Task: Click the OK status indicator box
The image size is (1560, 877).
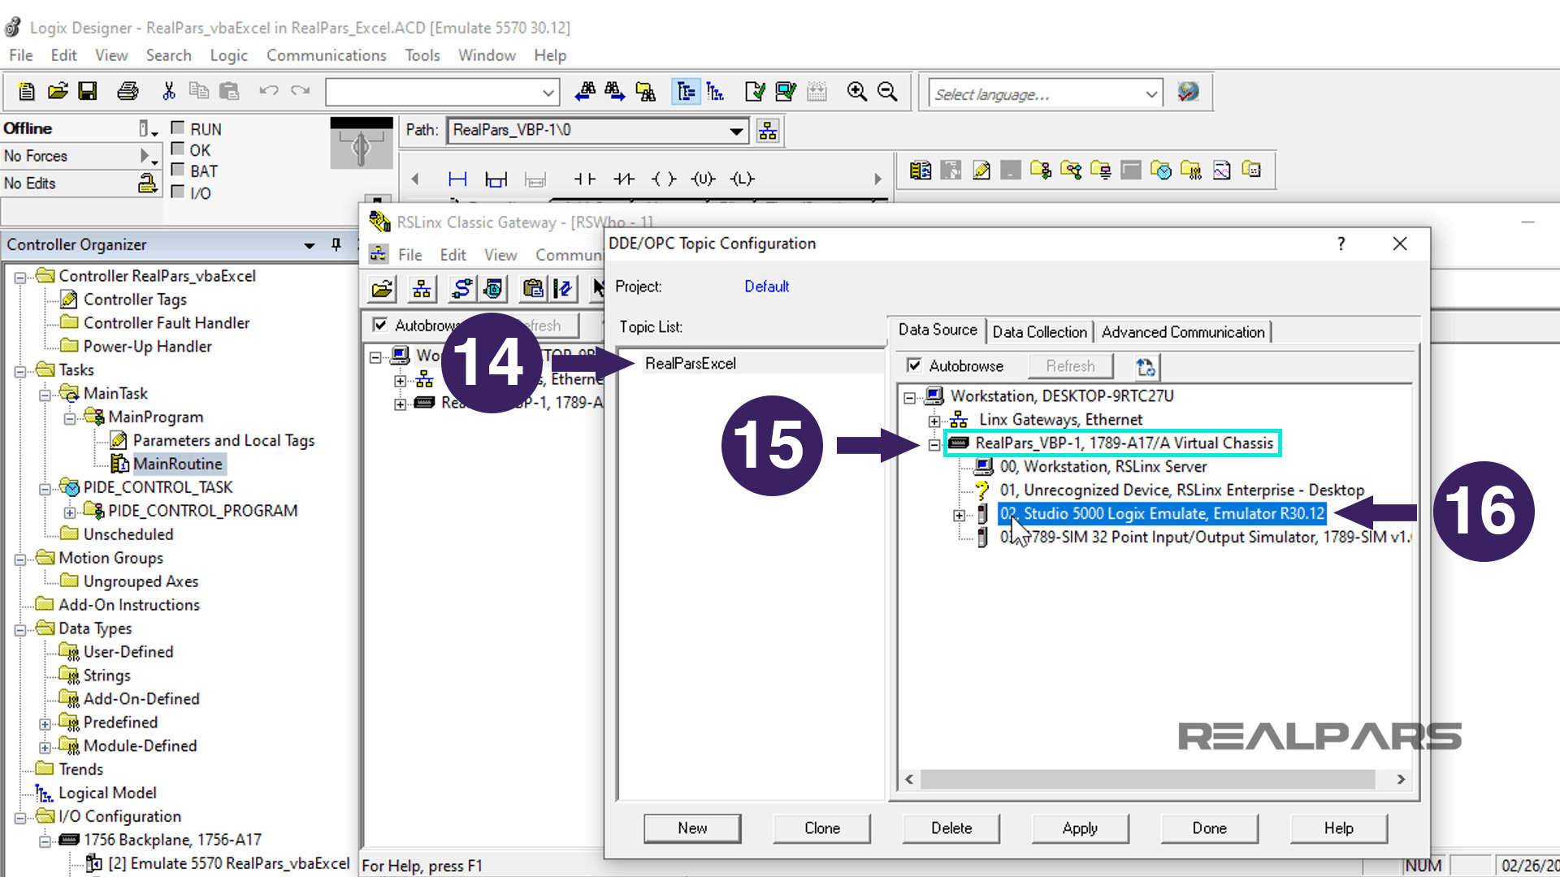Action: (x=178, y=149)
